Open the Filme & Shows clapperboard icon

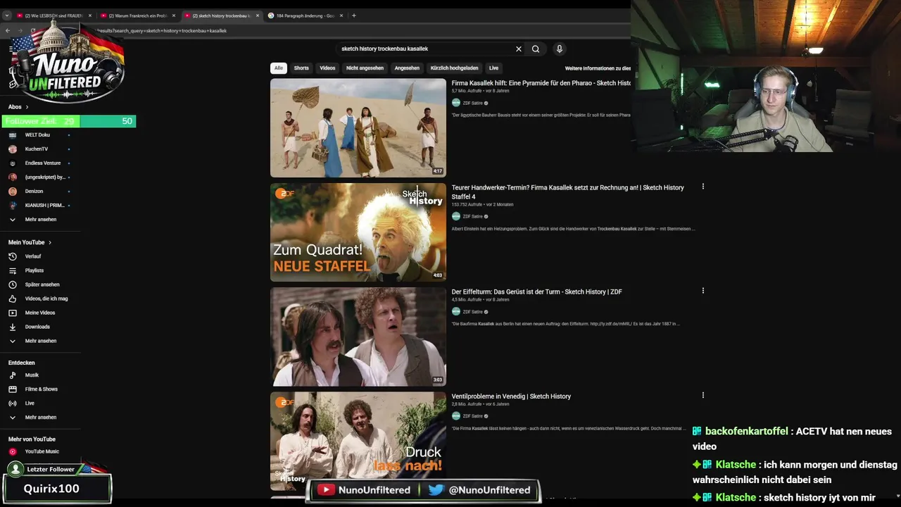12,389
